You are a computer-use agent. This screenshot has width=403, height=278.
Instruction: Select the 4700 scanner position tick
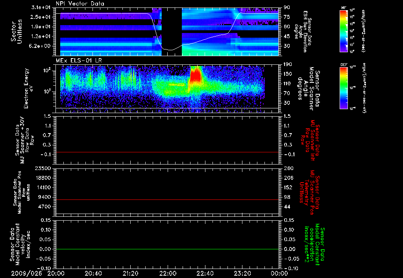45,207
